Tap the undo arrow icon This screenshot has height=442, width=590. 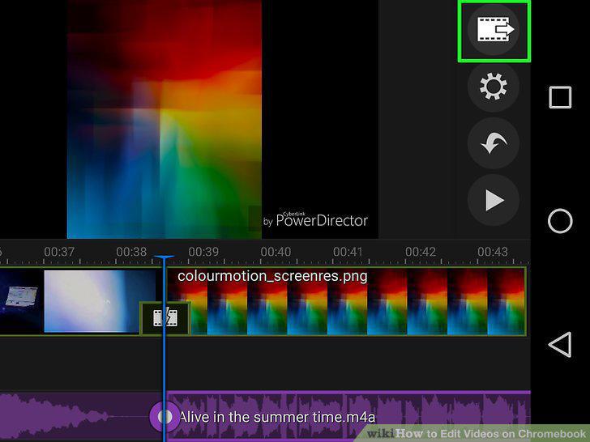[x=494, y=142]
